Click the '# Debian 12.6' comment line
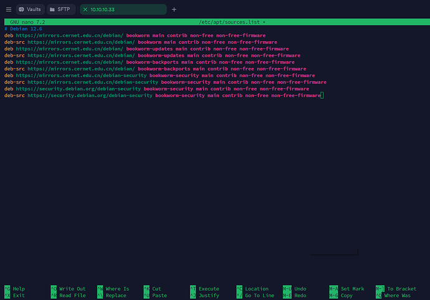Image resolution: width=430 pixels, height=300 pixels. click(23, 29)
